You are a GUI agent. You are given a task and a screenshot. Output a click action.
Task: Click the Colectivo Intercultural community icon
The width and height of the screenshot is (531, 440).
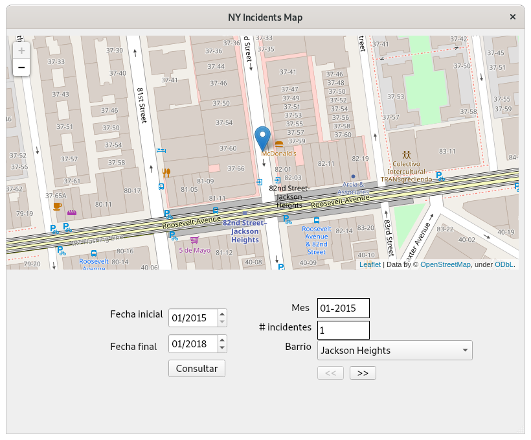tap(407, 155)
